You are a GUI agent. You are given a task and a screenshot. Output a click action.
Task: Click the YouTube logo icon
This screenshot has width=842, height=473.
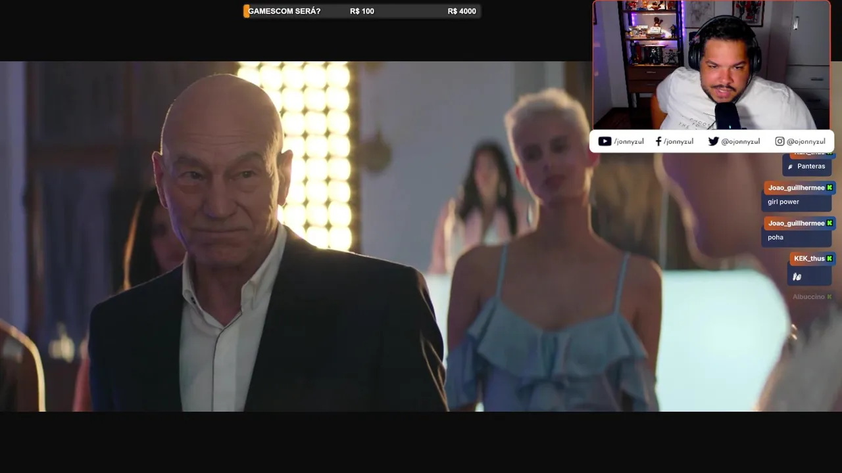tap(605, 141)
